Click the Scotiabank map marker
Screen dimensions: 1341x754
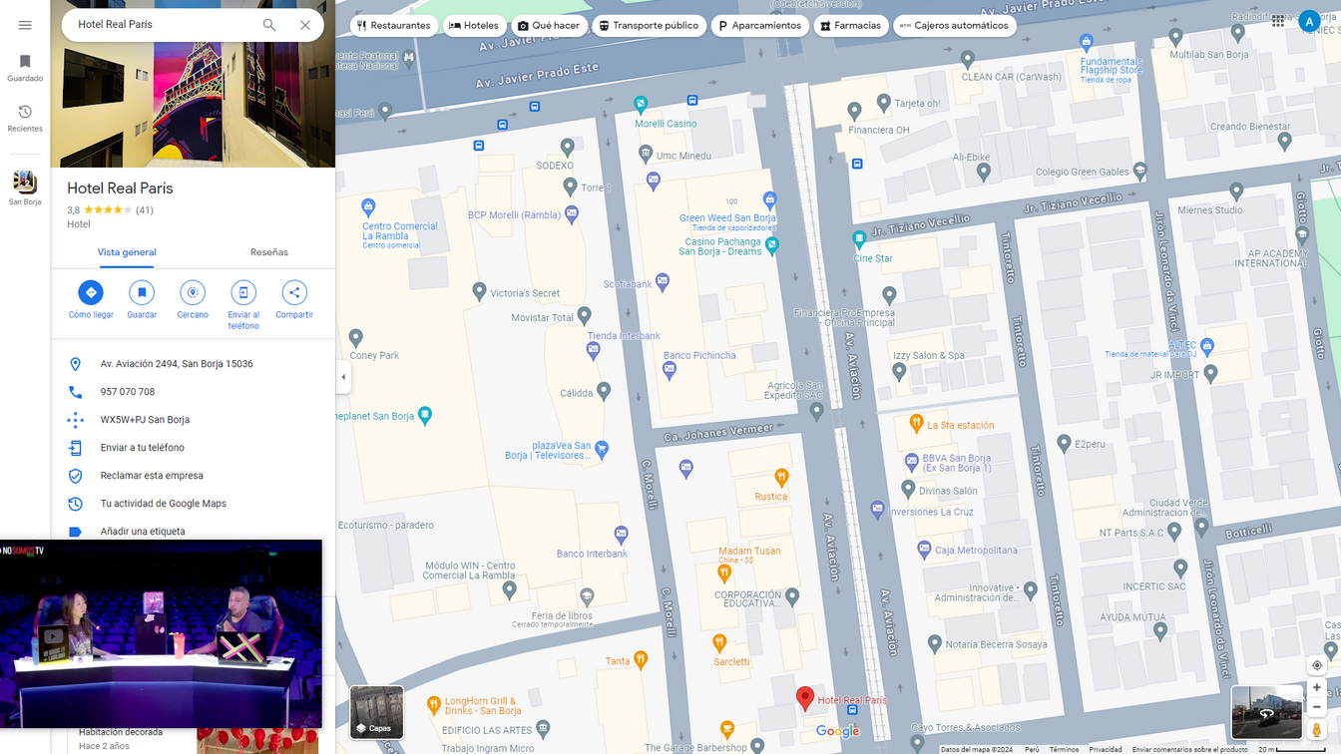663,283
